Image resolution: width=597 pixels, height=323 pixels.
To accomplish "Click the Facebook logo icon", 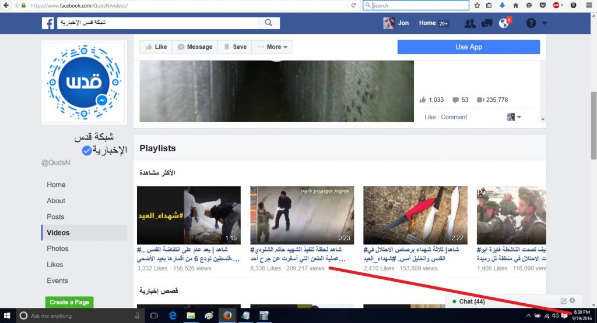I will tap(48, 23).
